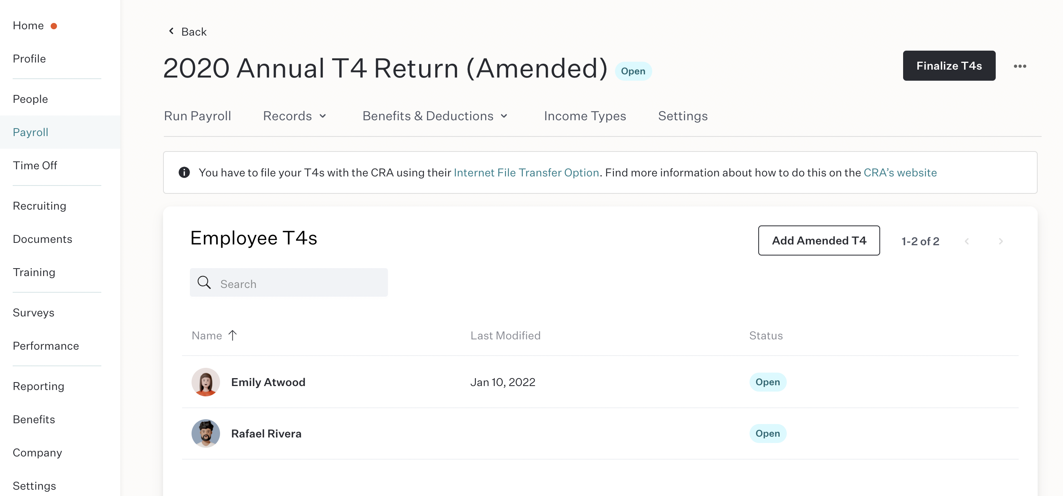Sort by Name ascending arrow
Viewport: 1063px width, 496px height.
coord(233,335)
